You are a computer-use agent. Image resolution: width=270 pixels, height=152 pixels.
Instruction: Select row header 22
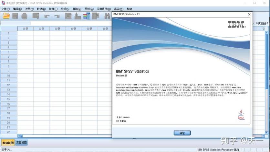click(x=9, y=132)
